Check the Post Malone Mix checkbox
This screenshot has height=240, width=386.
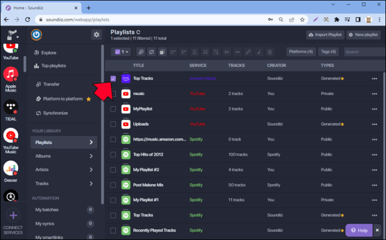pyautogui.click(x=113, y=185)
